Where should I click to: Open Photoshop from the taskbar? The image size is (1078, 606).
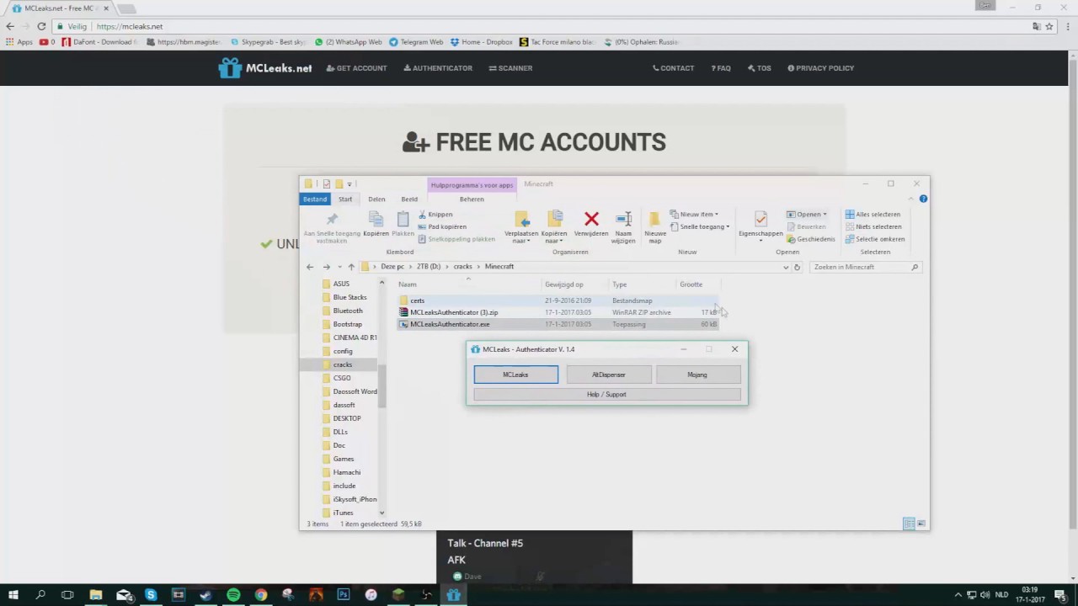pyautogui.click(x=344, y=595)
